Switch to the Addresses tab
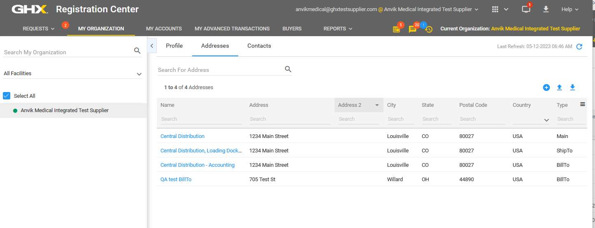Screen dimensions: 595x228 click(x=215, y=46)
